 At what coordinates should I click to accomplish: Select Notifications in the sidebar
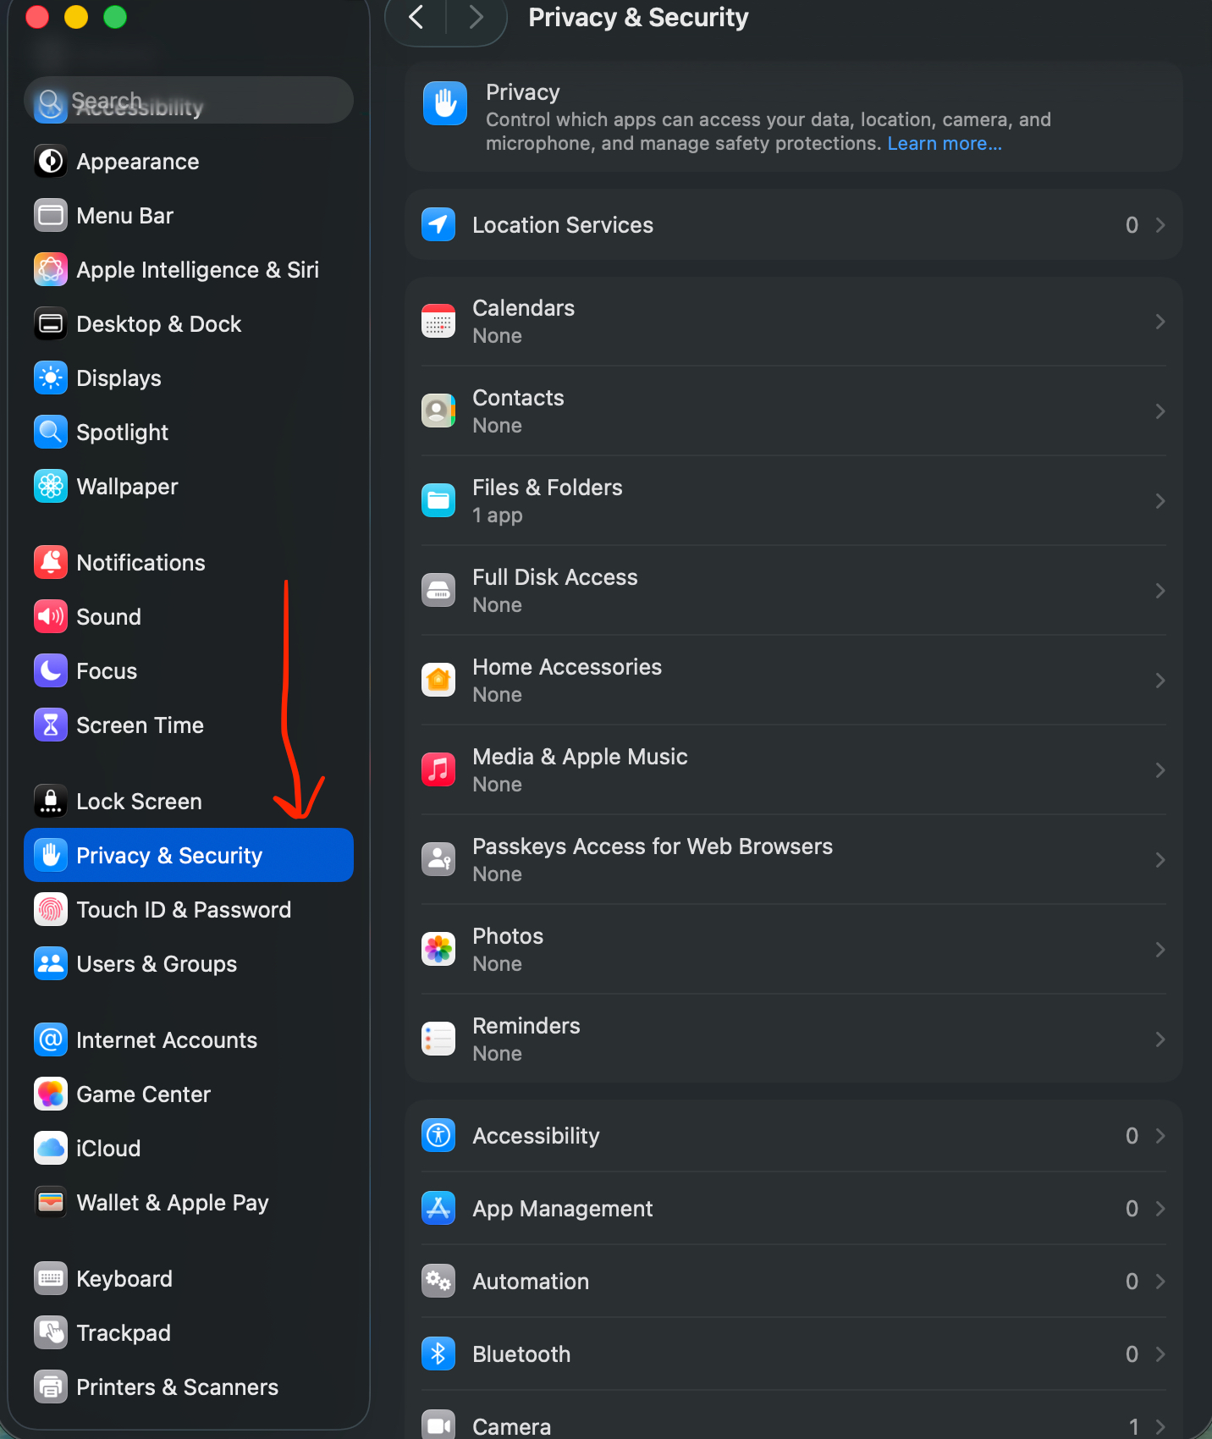click(140, 563)
